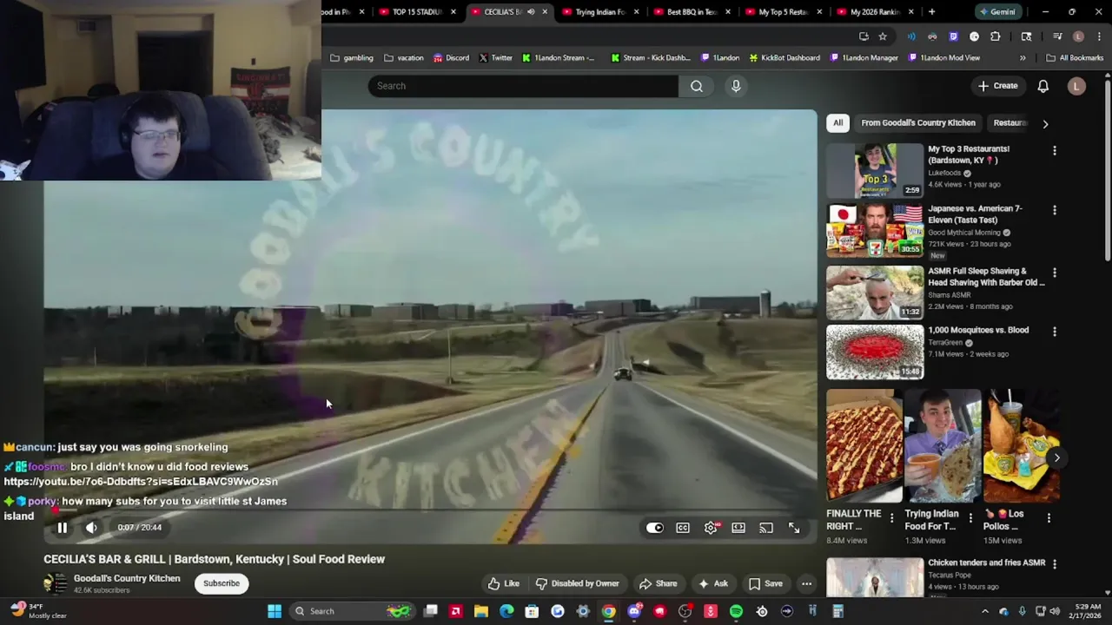Screen dimensions: 1112x625
Task: Open Japanese vs. American 7-Eleven video
Action: tap(875, 230)
